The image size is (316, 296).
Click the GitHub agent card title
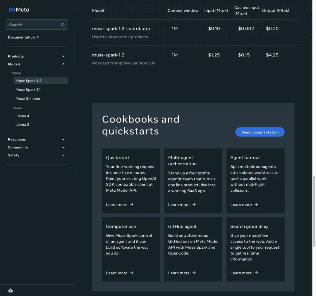tap(182, 226)
